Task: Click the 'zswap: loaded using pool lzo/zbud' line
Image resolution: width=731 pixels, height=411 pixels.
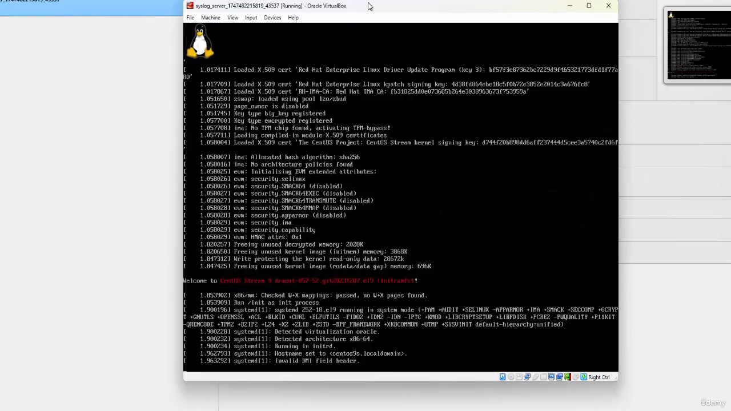Action: (x=264, y=99)
